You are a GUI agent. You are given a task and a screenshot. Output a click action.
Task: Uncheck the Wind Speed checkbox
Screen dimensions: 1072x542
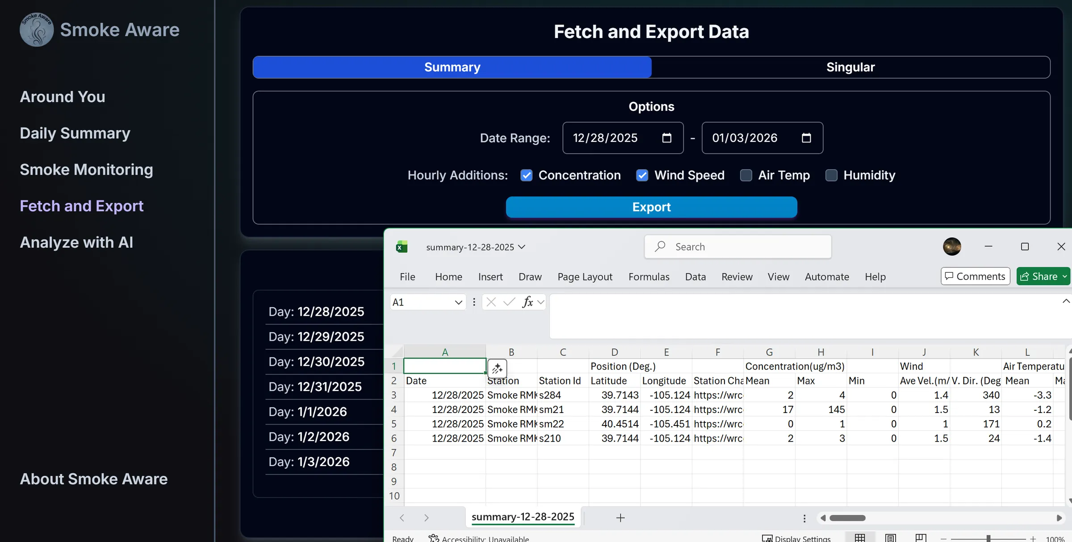[x=642, y=175]
